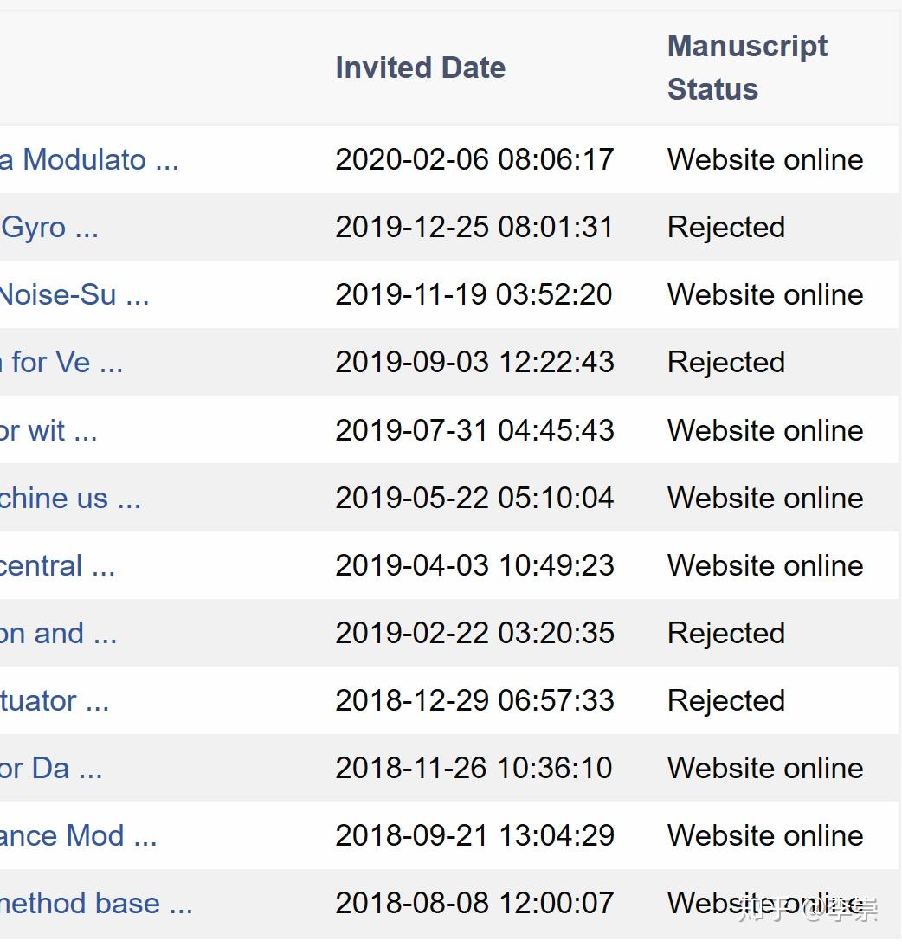Click the Manuscript Status column header
902x947 pixels.
click(x=747, y=68)
